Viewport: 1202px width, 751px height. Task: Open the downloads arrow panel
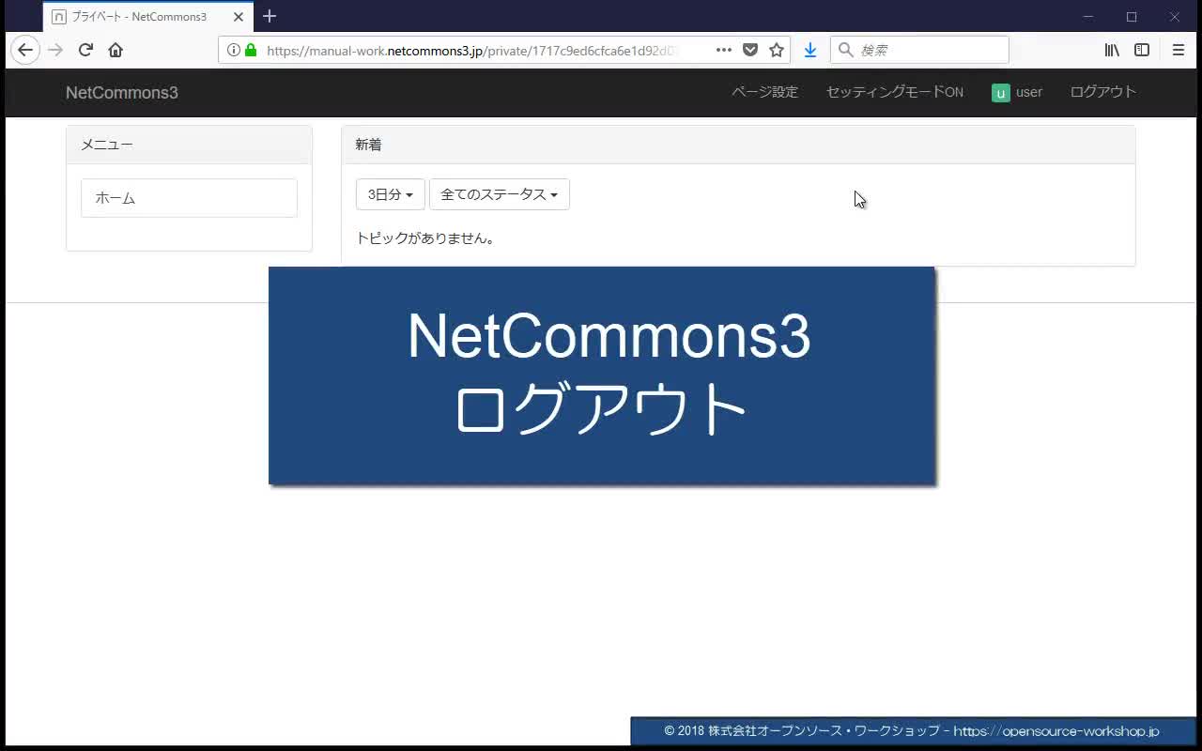click(810, 50)
